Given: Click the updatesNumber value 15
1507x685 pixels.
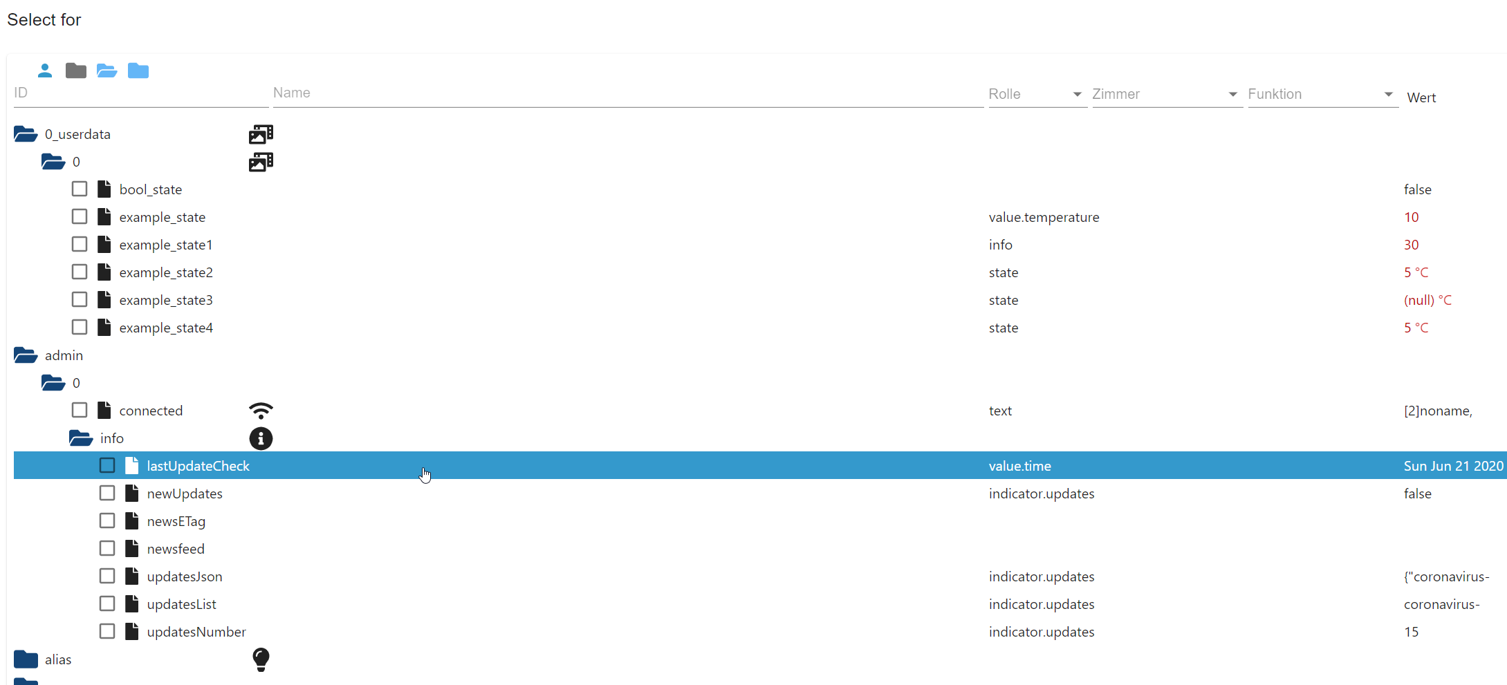Looking at the screenshot, I should (1411, 632).
